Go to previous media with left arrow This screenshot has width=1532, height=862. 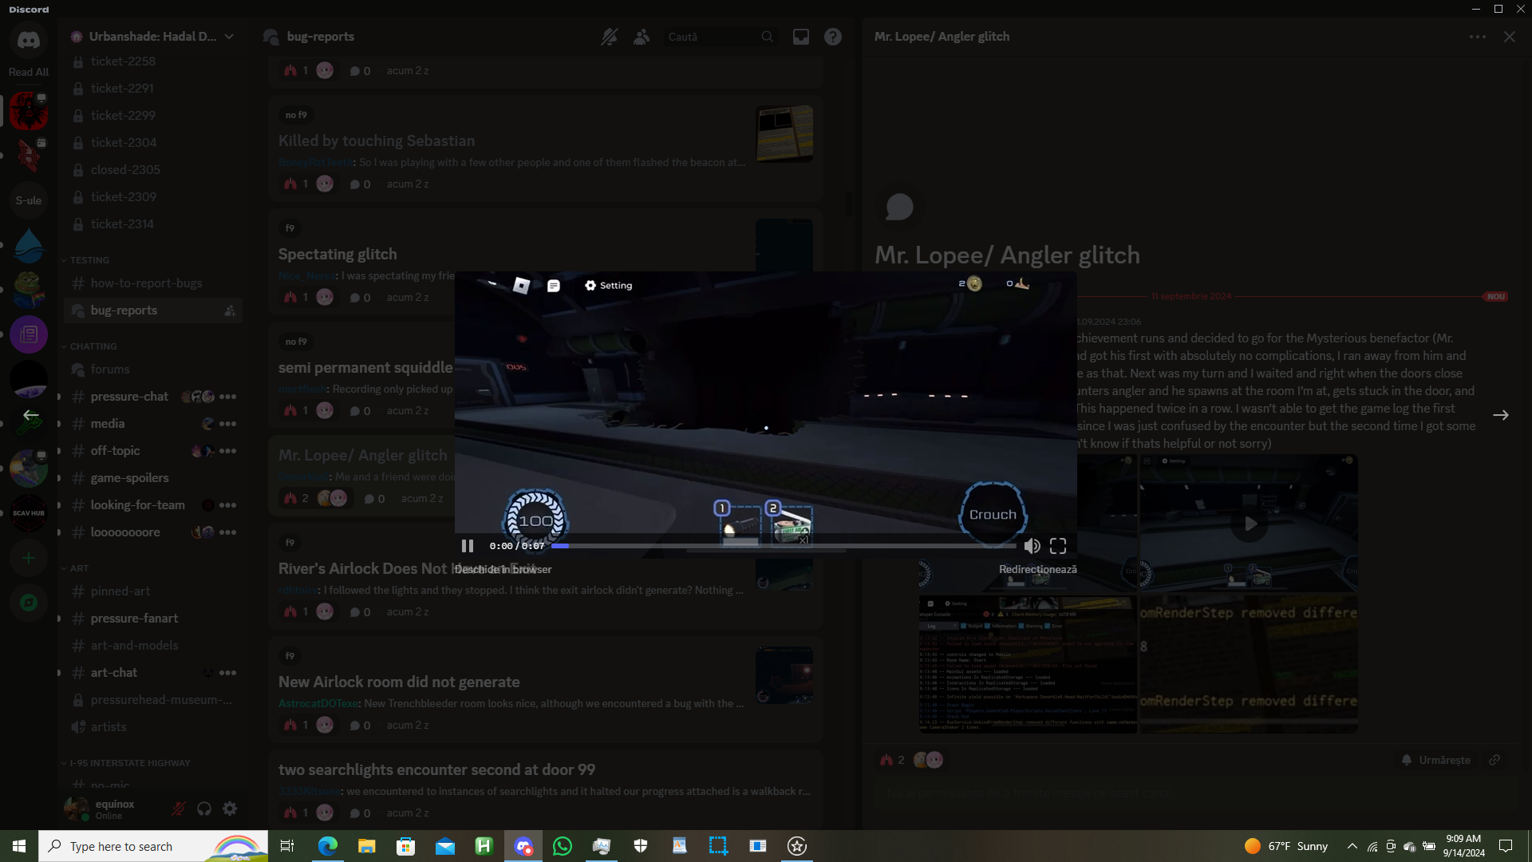click(30, 415)
